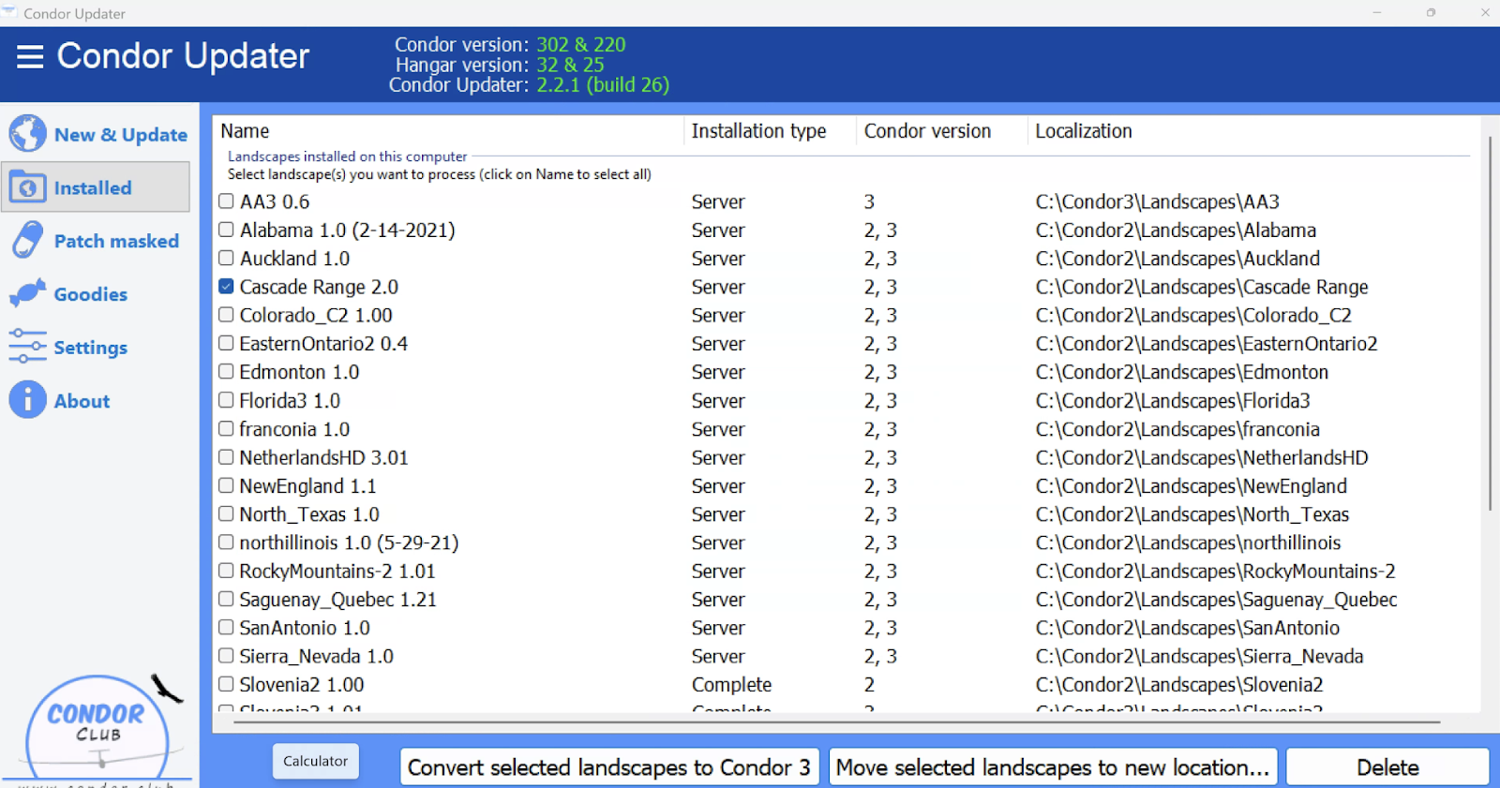1500x788 pixels.
Task: Click the horizontal scrollbar under the list
Action: tap(836, 722)
